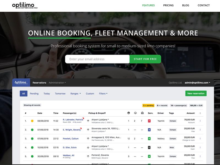Click the Start for Free button
The height and width of the screenshot is (165, 220).
145,59
